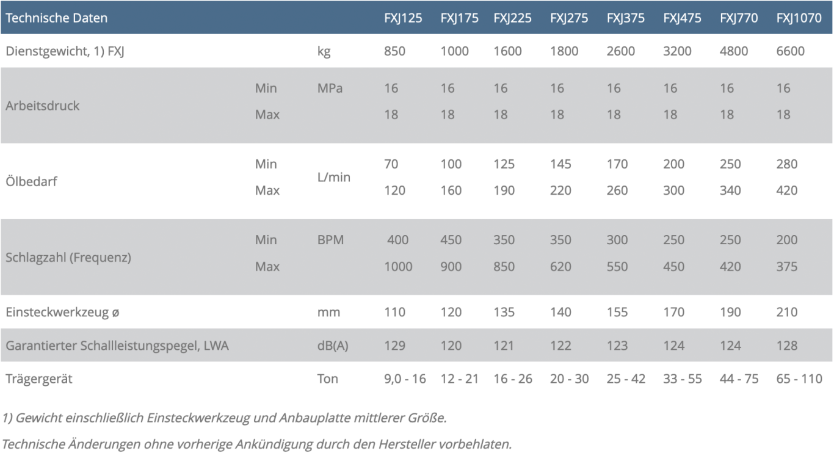The width and height of the screenshot is (834, 453).
Task: Click the footnote about Gewicht einschließlich Einsteckwerkzeug
Action: (225, 418)
